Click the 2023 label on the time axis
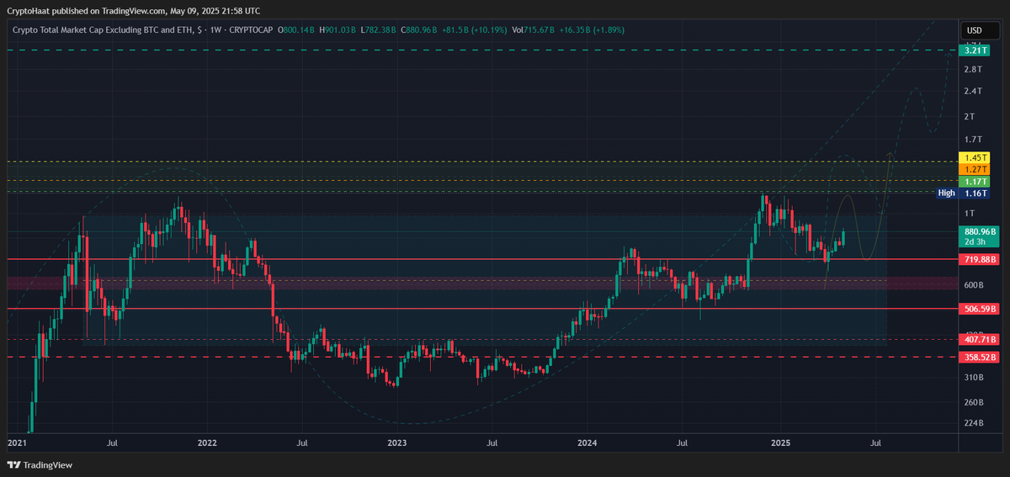The image size is (1010, 477). point(397,442)
